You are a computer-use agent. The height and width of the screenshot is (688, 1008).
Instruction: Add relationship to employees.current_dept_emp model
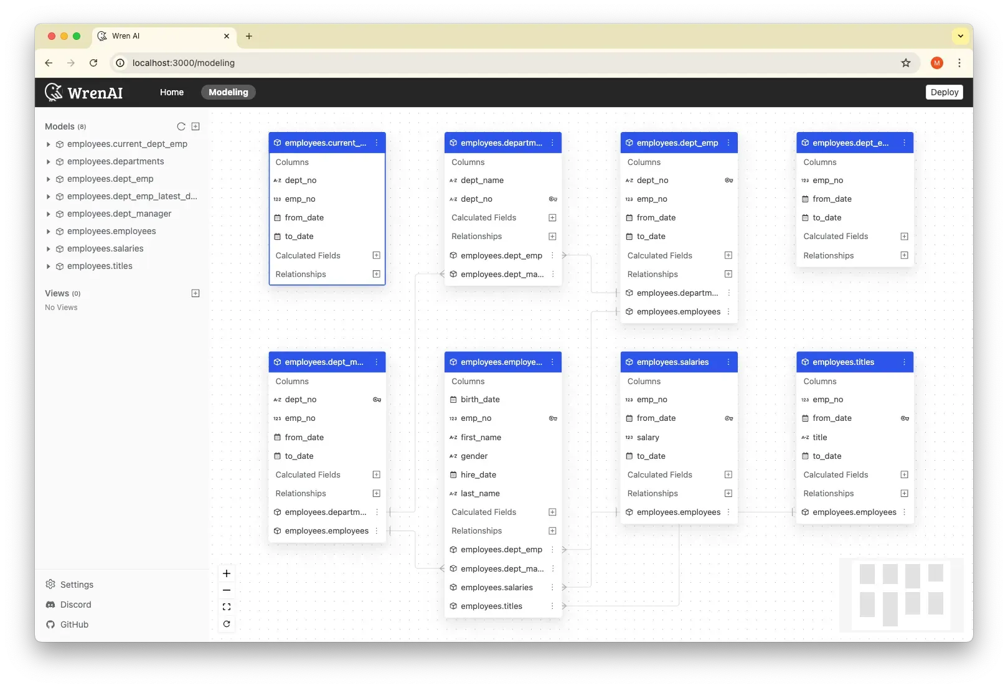(x=376, y=274)
